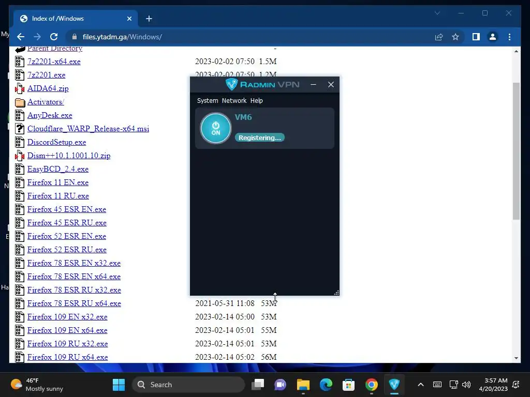Open the Network menu in Radmin VPN

tap(234, 101)
